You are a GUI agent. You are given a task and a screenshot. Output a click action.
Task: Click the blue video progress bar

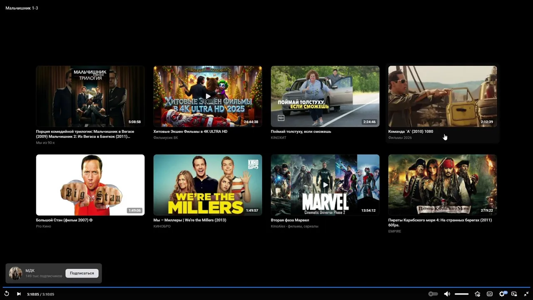266,287
